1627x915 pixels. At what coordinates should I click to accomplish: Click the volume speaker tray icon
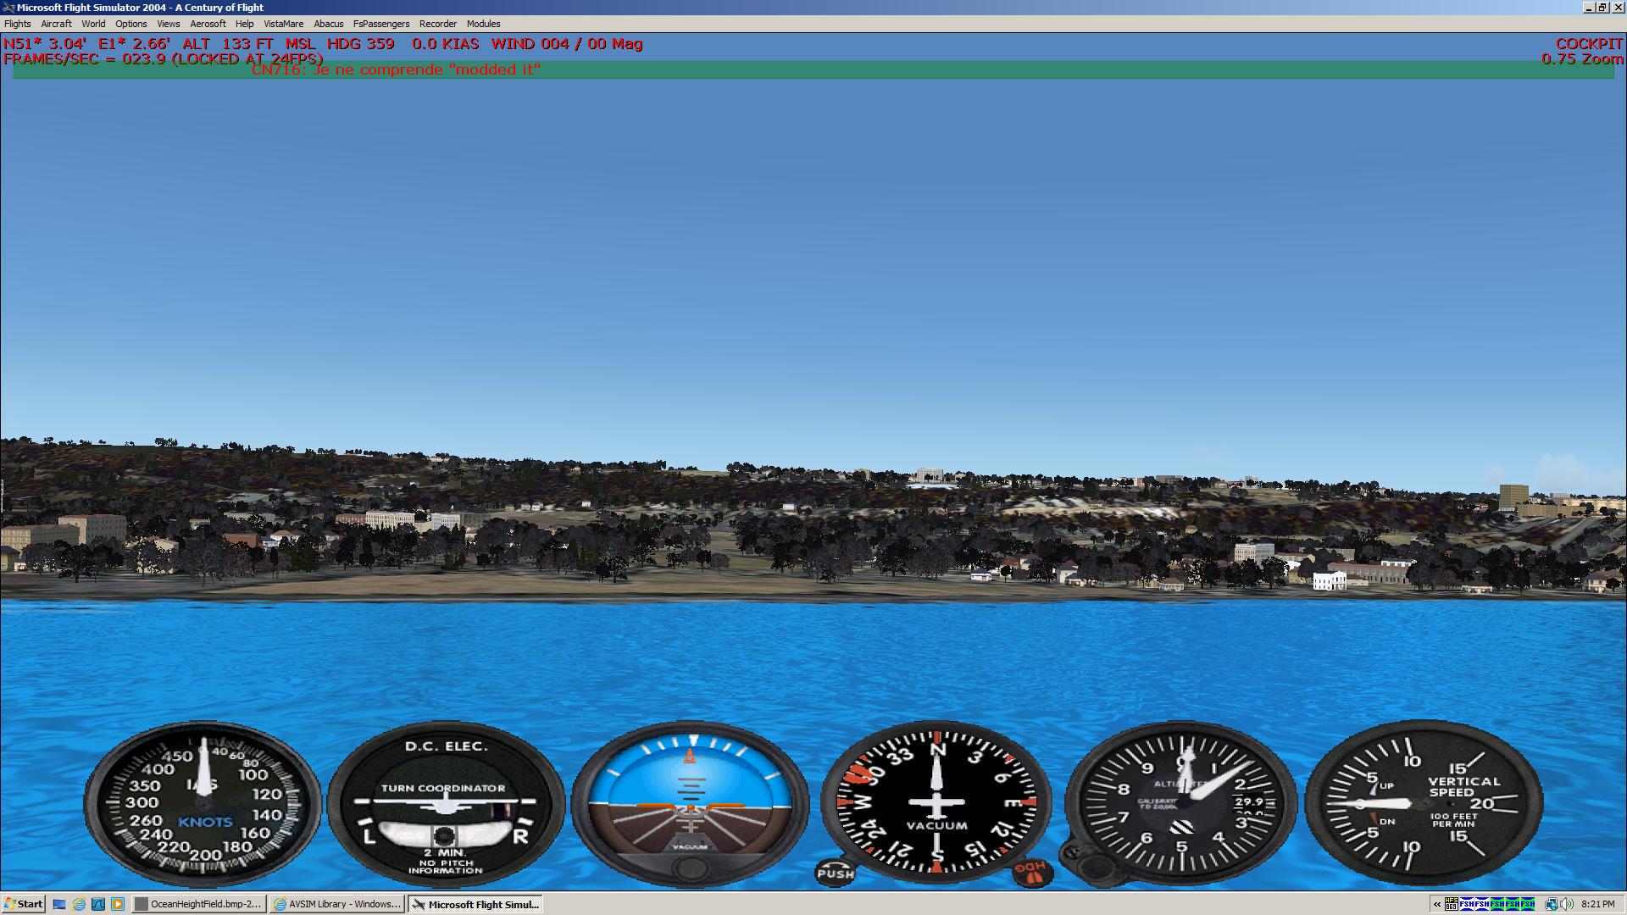click(1567, 904)
